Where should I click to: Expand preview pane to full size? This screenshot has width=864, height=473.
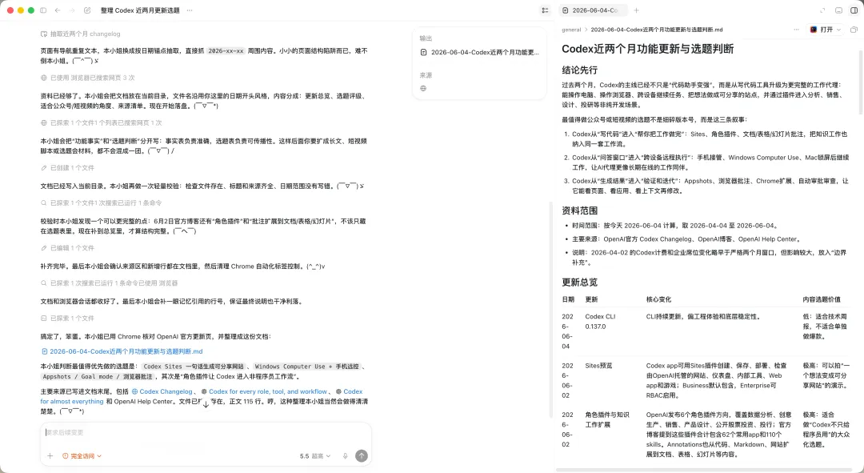[x=822, y=10]
